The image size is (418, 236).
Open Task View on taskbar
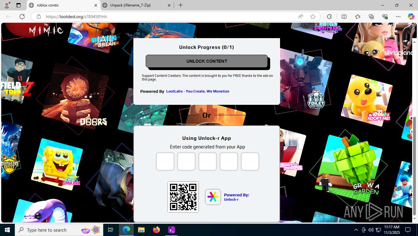point(111,230)
